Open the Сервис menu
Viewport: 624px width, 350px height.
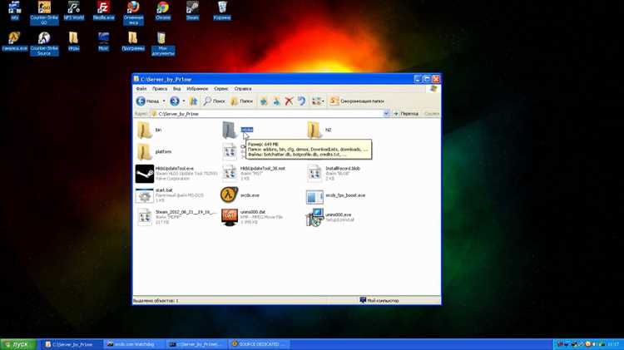[x=221, y=89]
